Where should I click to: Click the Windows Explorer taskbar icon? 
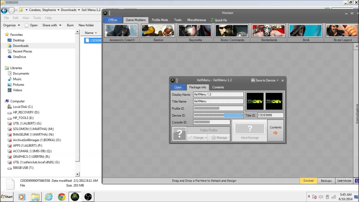(x=35, y=197)
